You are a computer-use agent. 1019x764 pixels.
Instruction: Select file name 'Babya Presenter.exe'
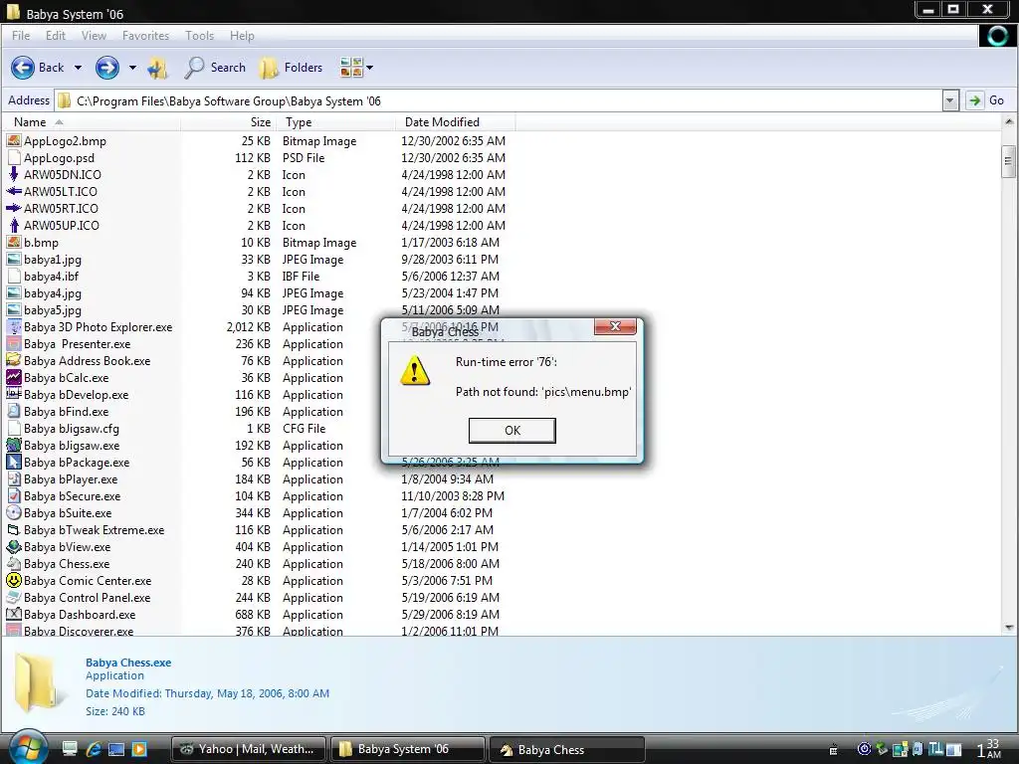tap(78, 344)
